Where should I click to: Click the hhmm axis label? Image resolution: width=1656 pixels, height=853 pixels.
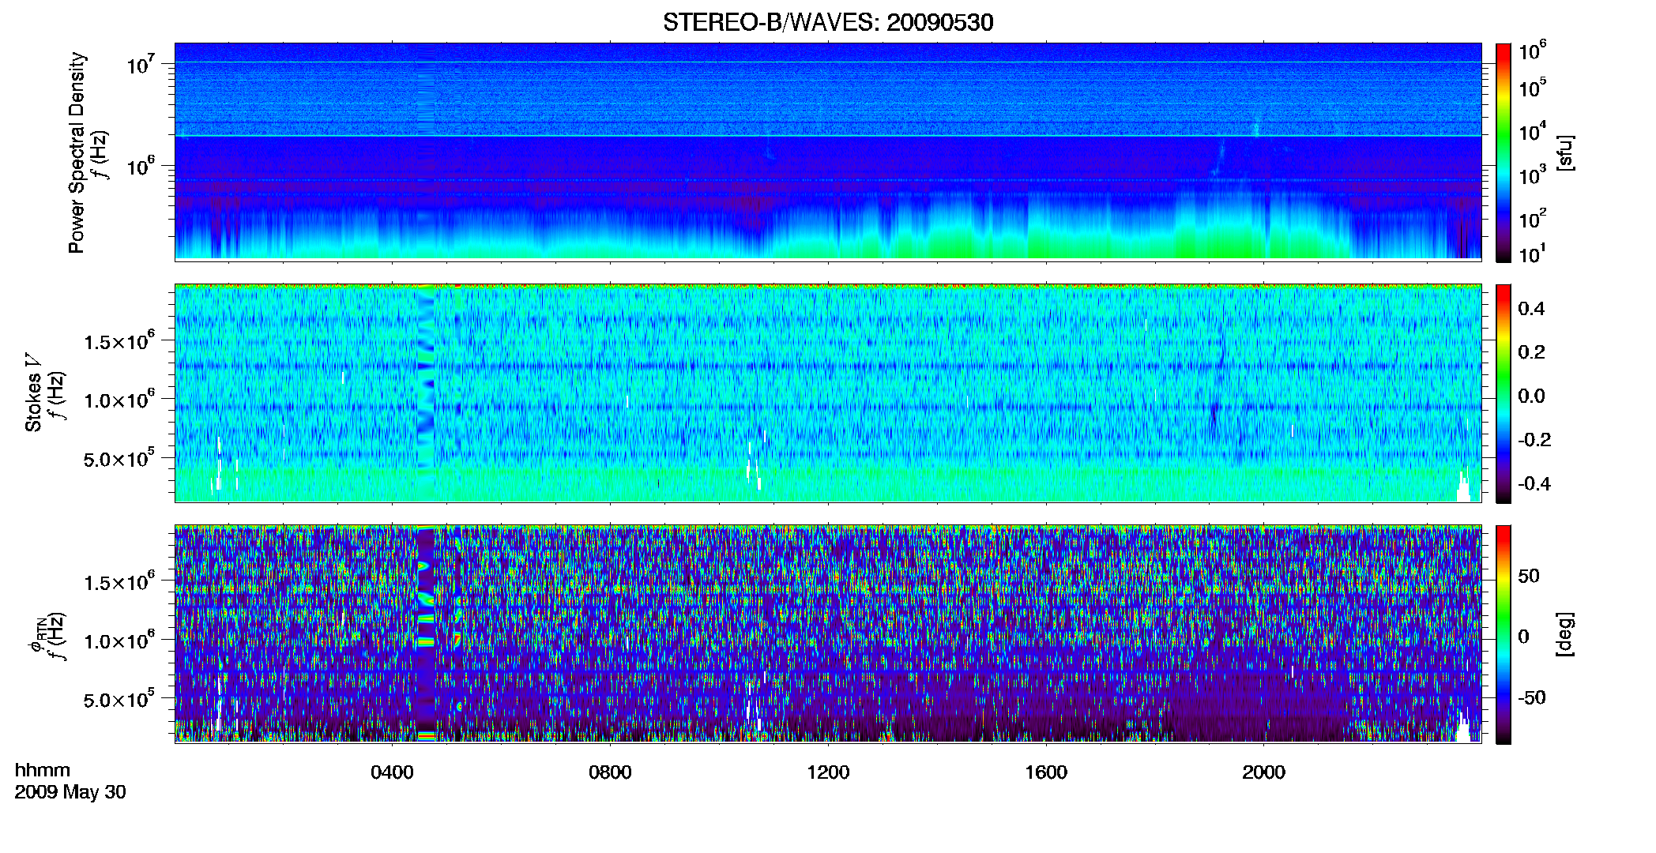pos(43,770)
